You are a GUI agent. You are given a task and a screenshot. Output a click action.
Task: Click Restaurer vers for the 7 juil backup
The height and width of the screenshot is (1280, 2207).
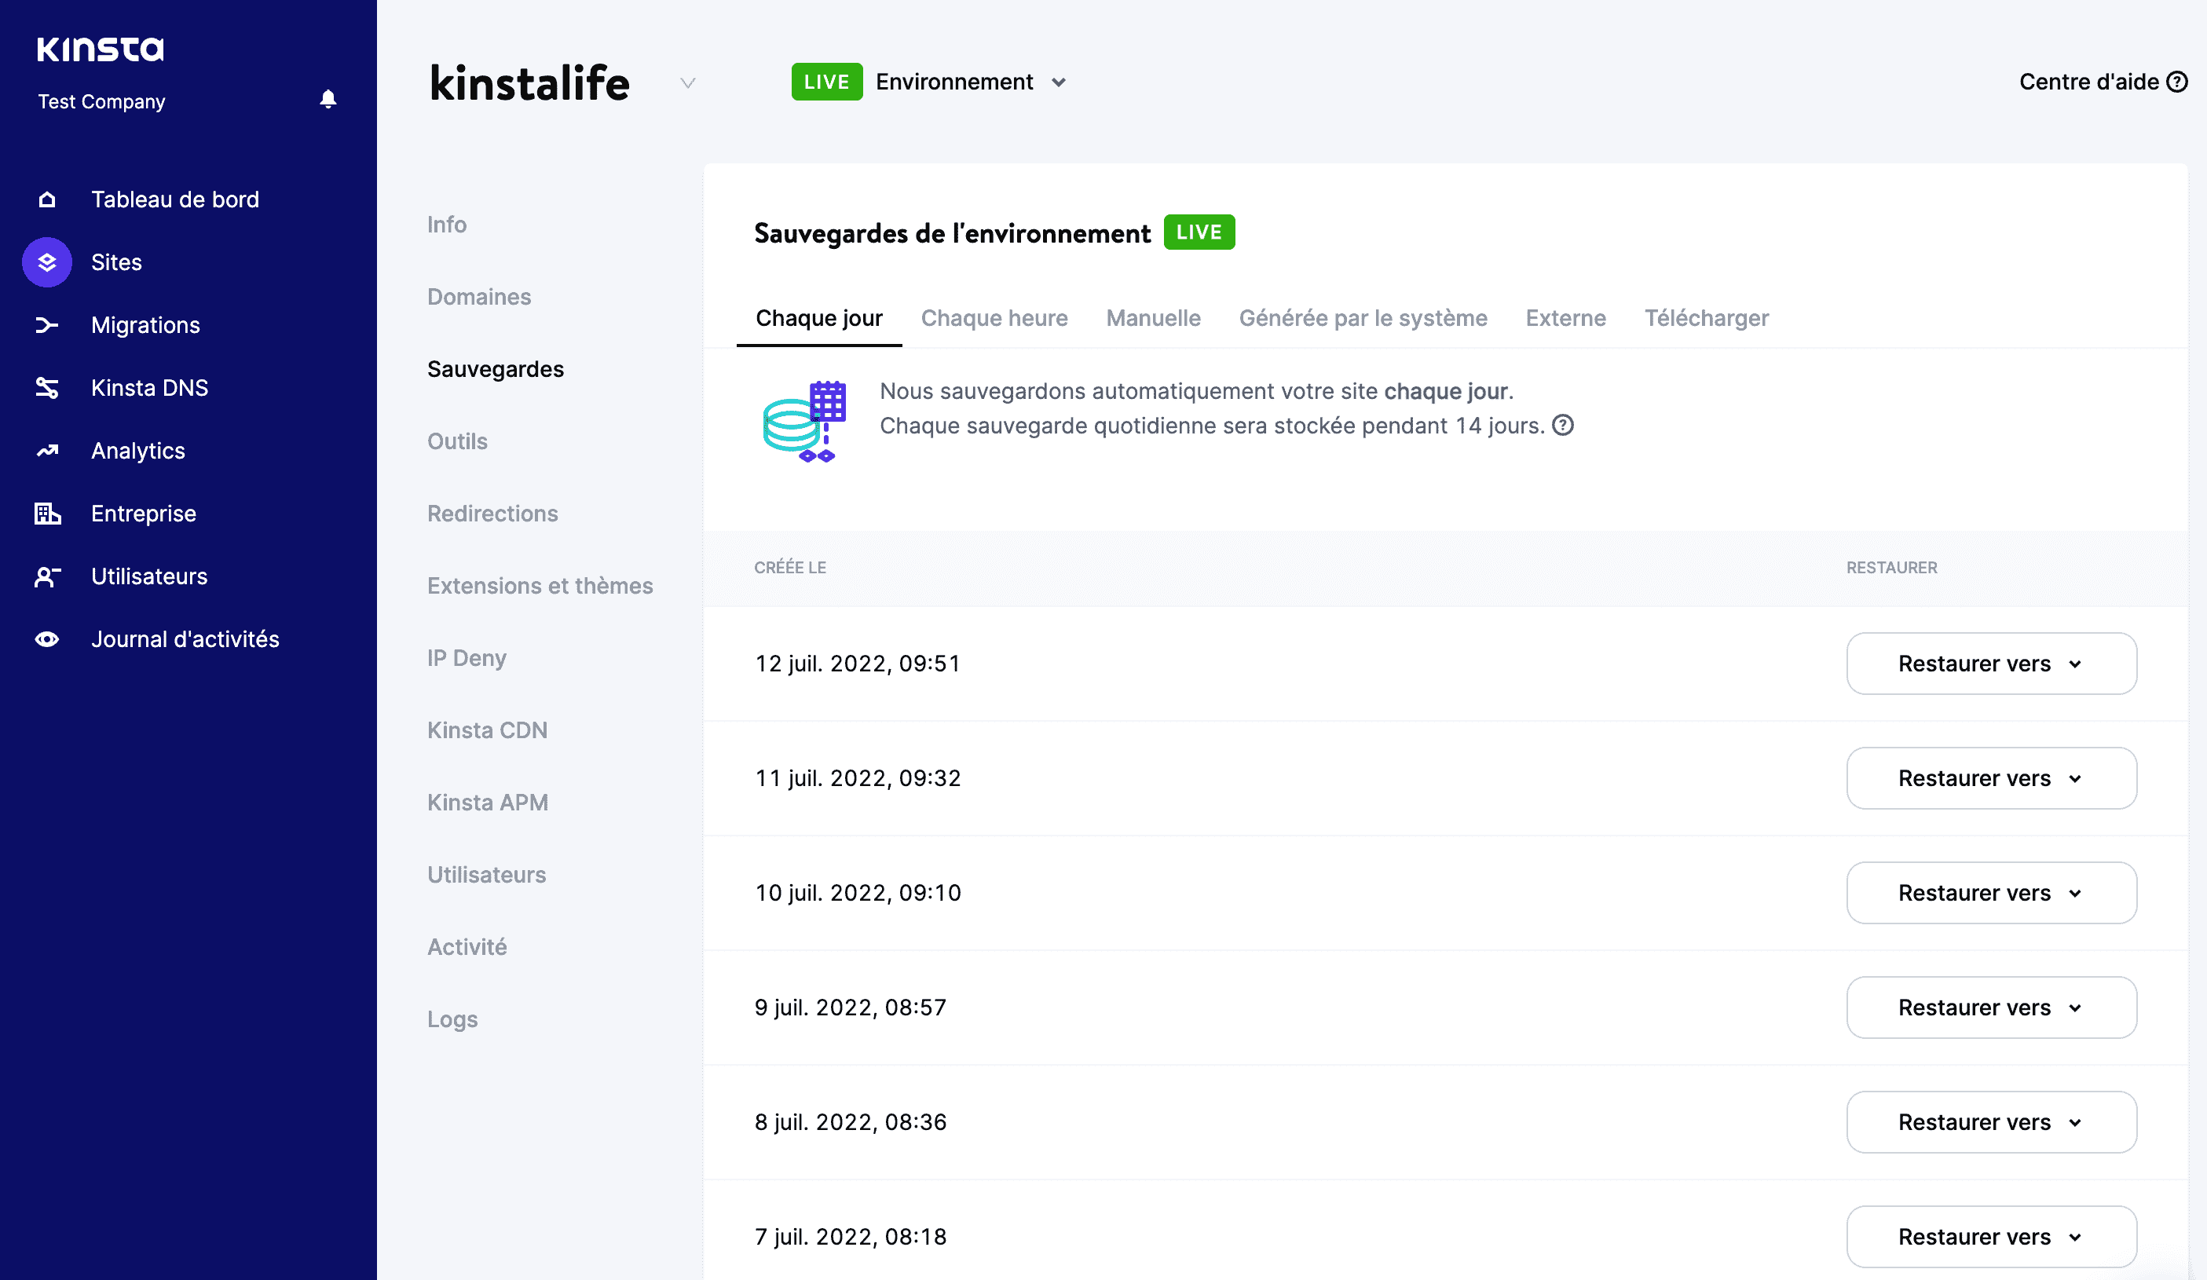point(1991,1236)
